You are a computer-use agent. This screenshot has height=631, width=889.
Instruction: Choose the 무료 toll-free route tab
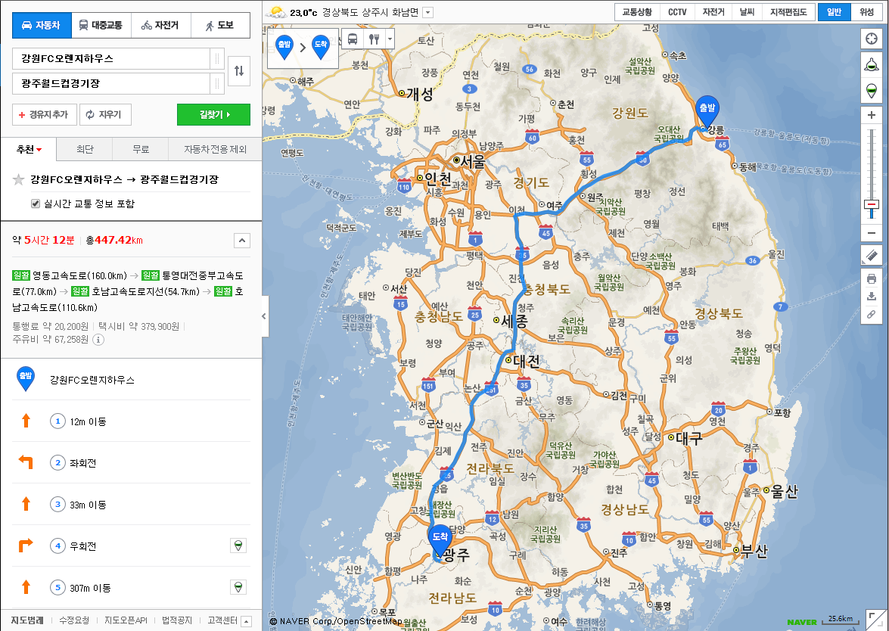pos(141,149)
